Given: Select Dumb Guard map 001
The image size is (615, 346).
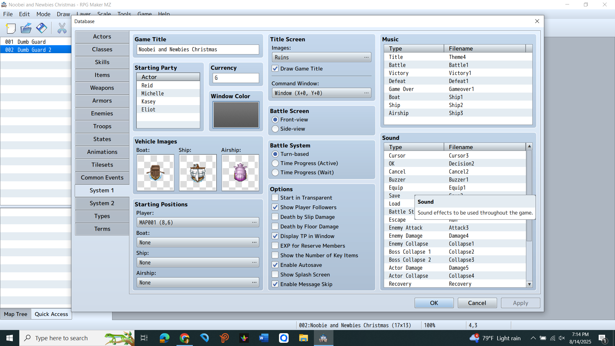Looking at the screenshot, I should pos(36,42).
